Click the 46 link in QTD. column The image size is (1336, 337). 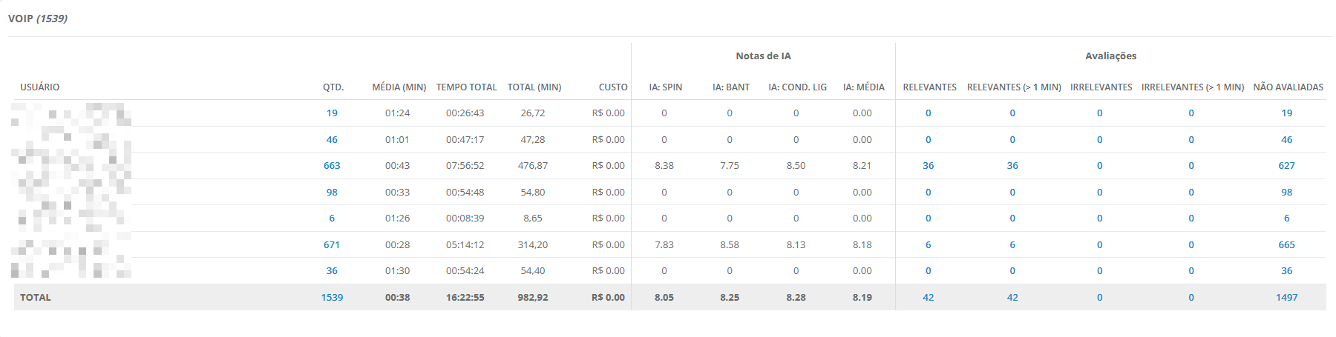(332, 139)
